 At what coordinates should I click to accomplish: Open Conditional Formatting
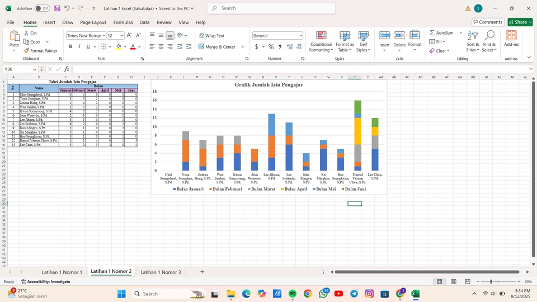click(x=321, y=41)
